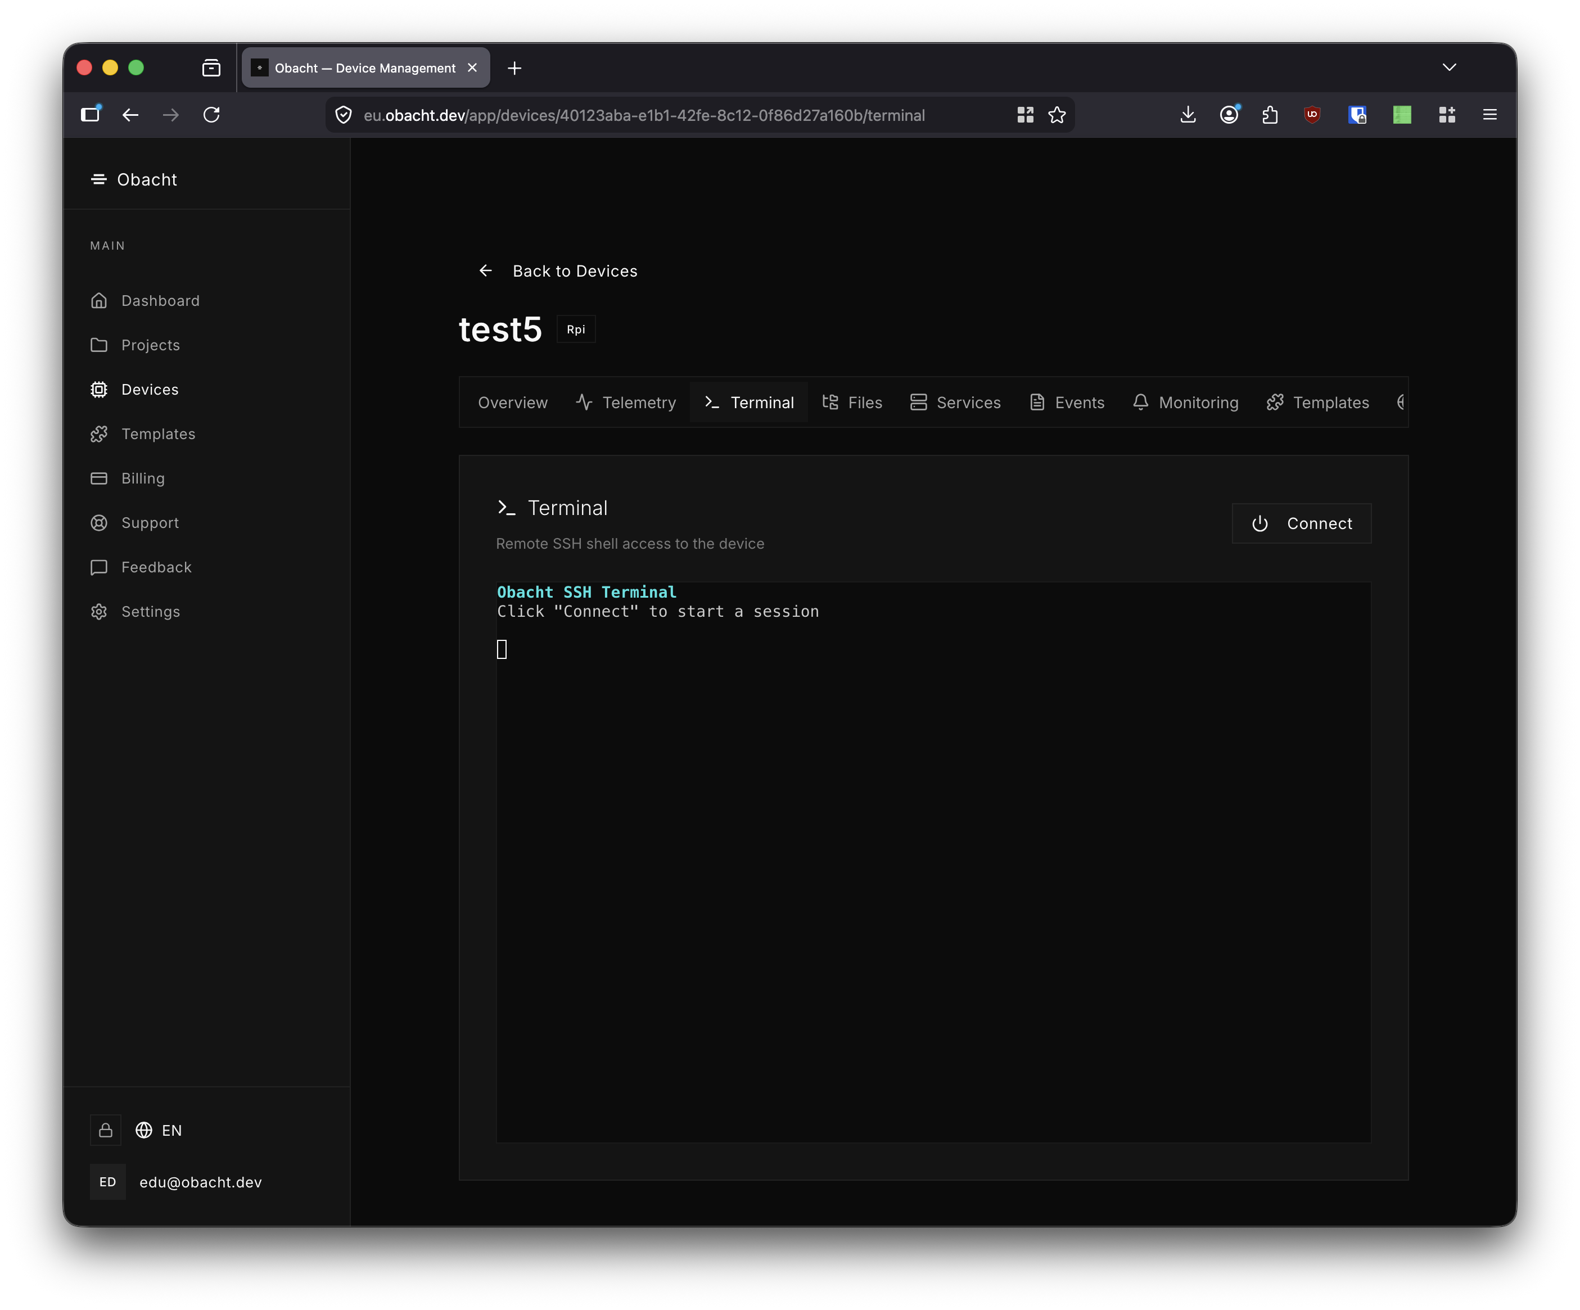
Task: Open the Support page
Action: coord(135,522)
